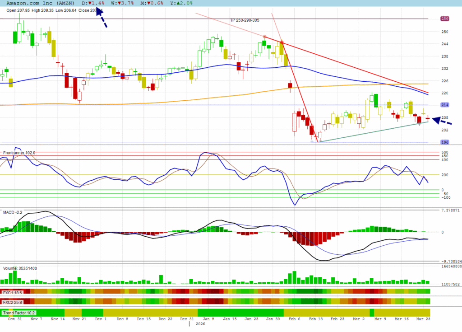Viewport: 462px width, 332px height.
Task: Click the FXC1 18.6 heatmap label
Action: (12, 292)
